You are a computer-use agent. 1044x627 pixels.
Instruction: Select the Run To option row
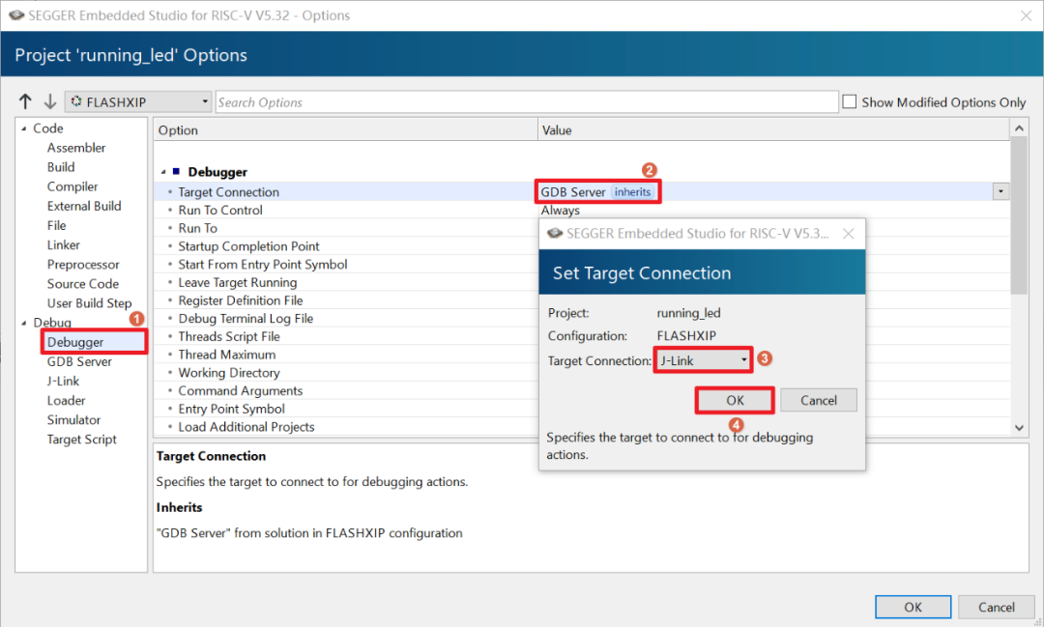(x=198, y=228)
